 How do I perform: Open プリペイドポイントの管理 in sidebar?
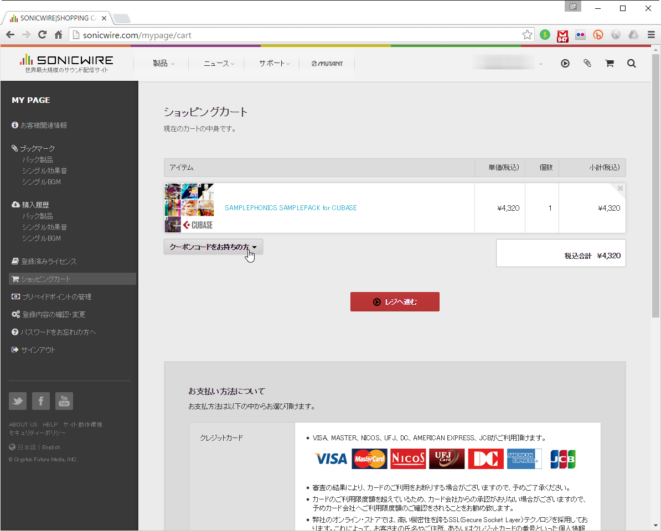click(x=51, y=296)
